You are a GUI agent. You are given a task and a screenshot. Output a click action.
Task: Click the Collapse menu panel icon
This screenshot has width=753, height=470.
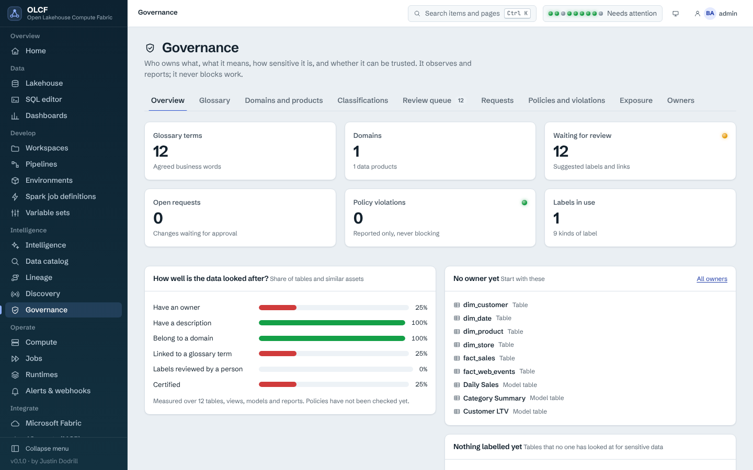[15, 449]
